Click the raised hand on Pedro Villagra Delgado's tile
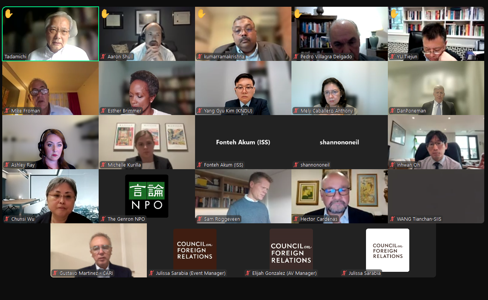This screenshot has width=488, height=300. (297, 14)
